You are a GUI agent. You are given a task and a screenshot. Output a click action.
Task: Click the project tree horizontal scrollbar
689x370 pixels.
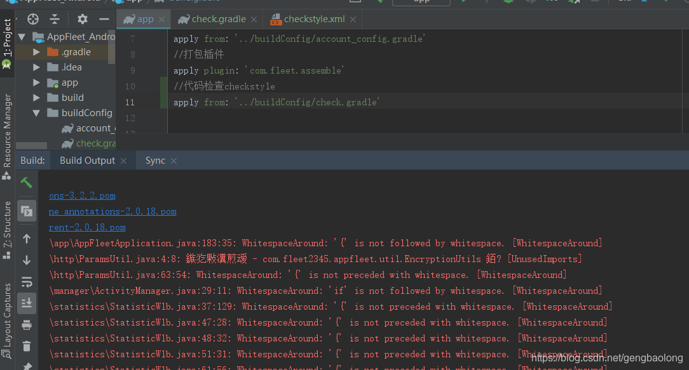click(31, 146)
